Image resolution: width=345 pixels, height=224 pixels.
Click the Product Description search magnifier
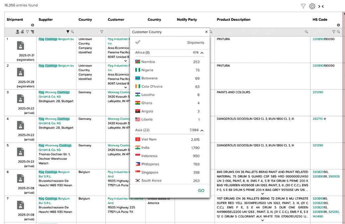point(306,32)
